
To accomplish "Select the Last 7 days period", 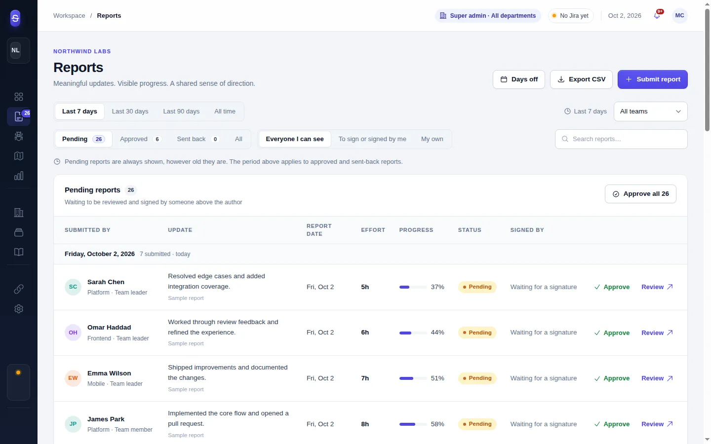I will pyautogui.click(x=79, y=111).
